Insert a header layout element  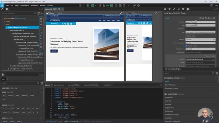click(24, 96)
